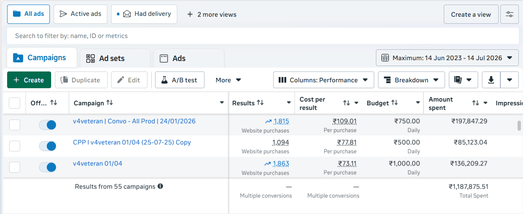
Task: Click trend icon beside 1,815 results
Action: point(268,122)
